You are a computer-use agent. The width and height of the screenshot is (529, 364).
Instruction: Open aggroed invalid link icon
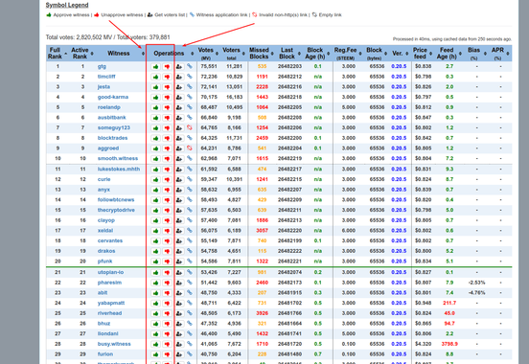click(190, 148)
